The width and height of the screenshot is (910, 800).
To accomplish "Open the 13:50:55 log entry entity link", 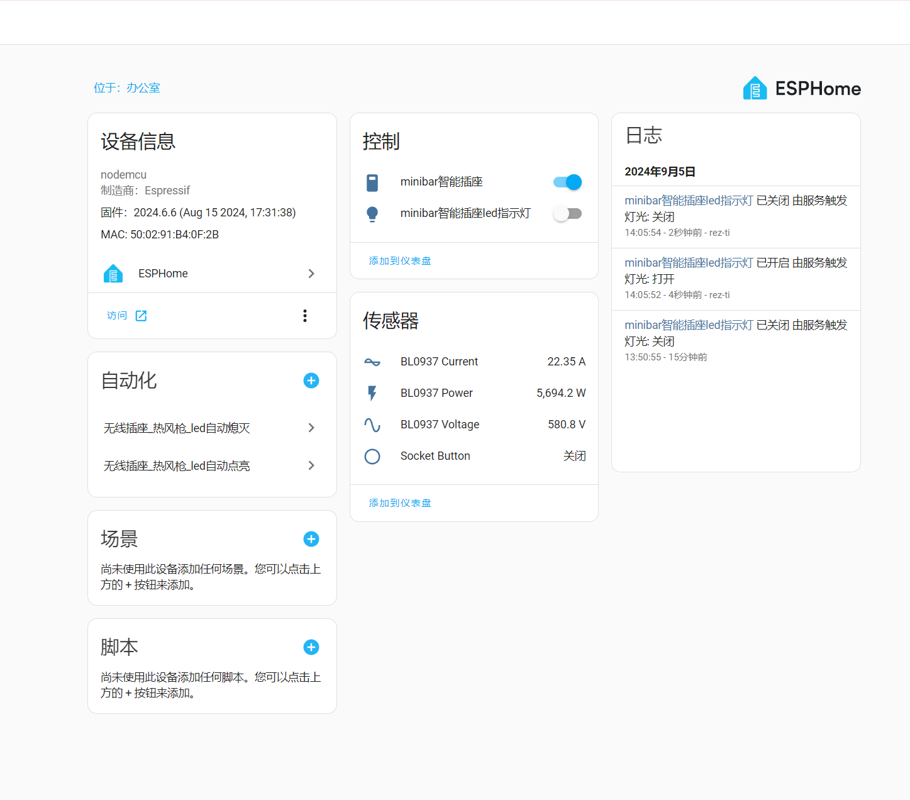I will [x=689, y=325].
